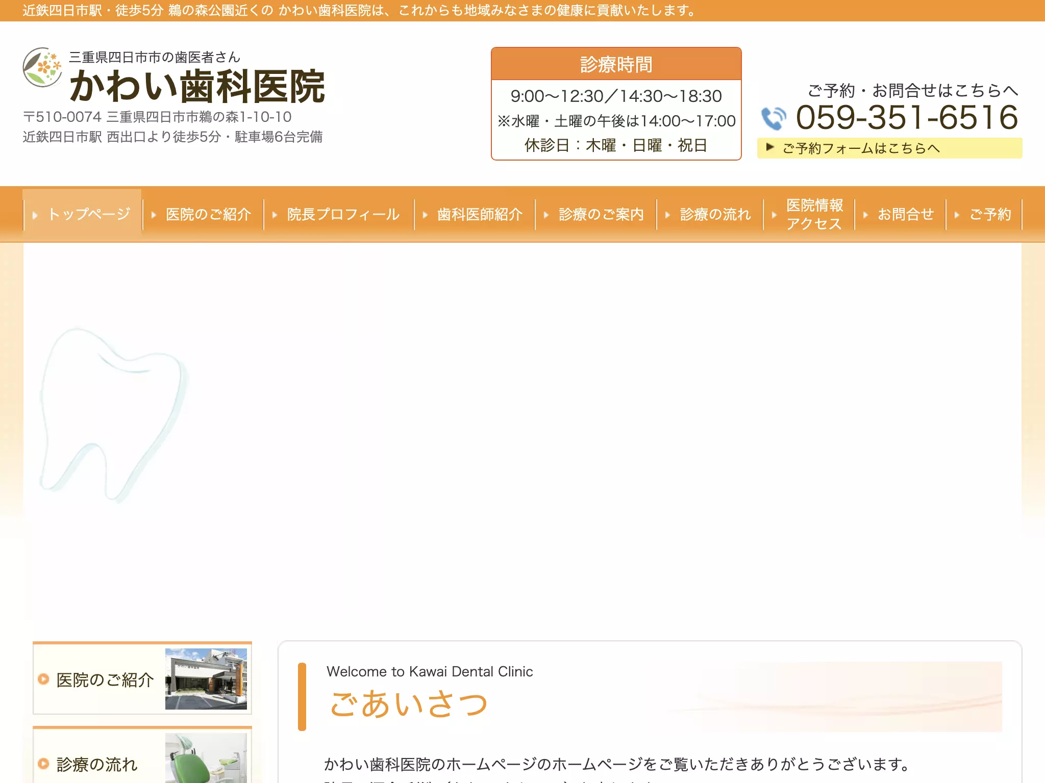
Task: Open 院長プロフィール menu item
Action: (338, 214)
